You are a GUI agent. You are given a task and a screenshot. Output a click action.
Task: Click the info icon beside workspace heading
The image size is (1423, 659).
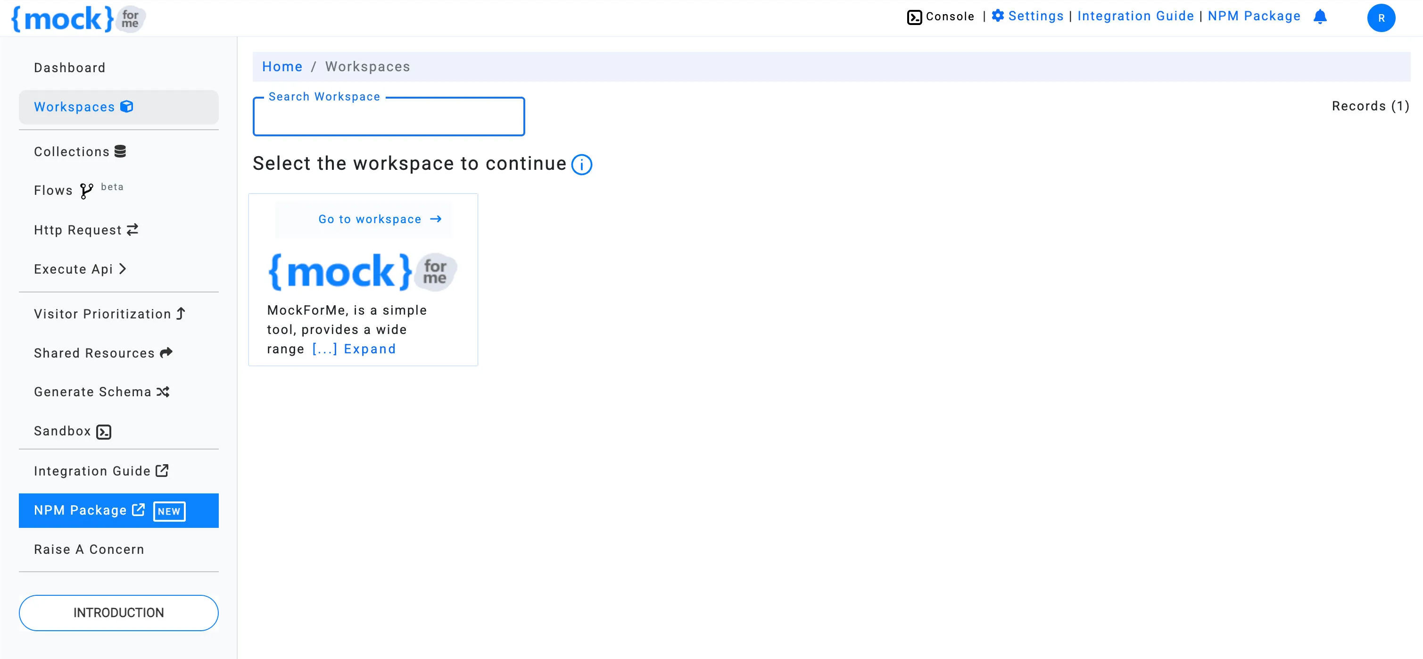coord(582,164)
